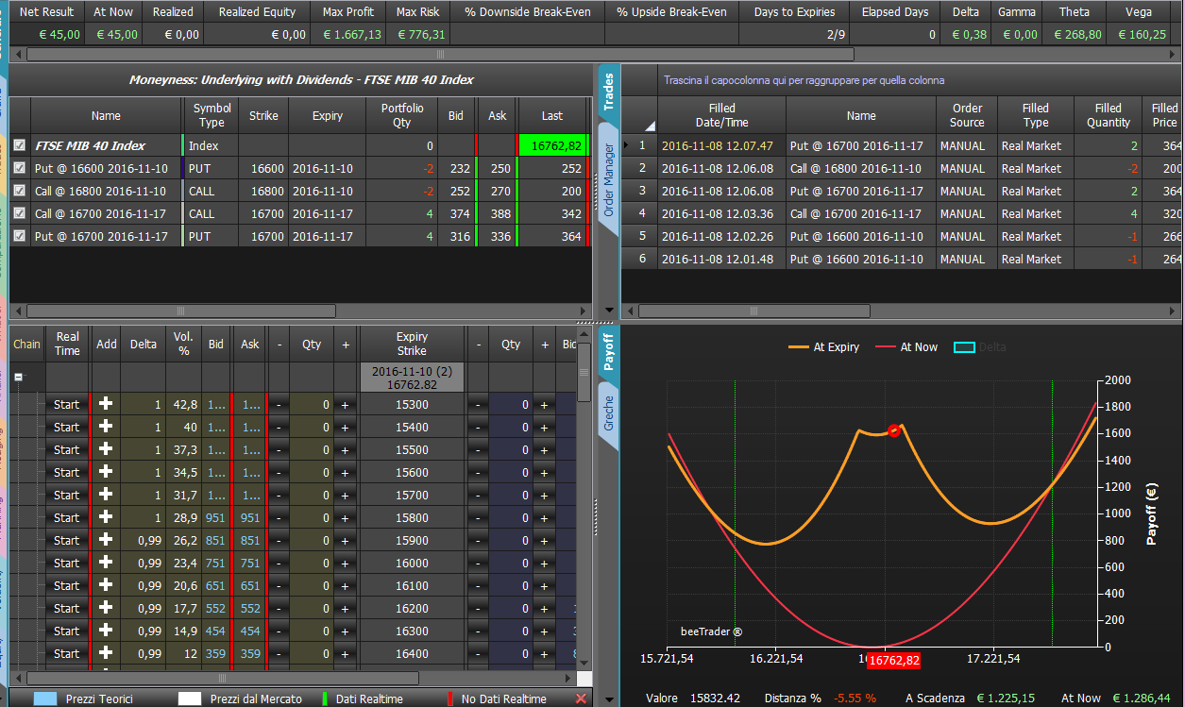The height and width of the screenshot is (707, 1185).
Task: Click the white plus icon for strike 15800
Action: [106, 517]
